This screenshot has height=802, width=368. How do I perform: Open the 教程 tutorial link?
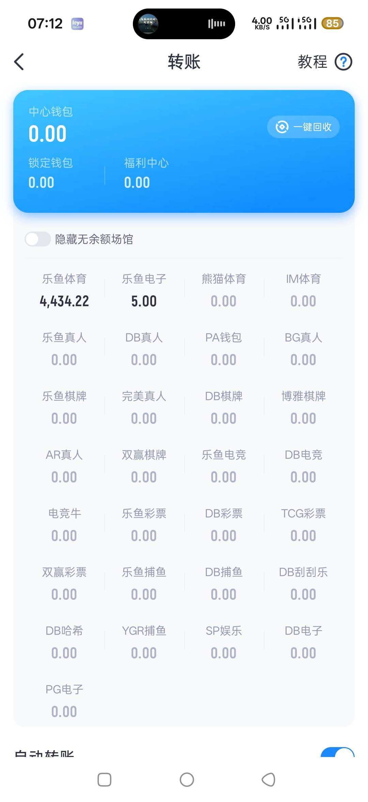click(312, 62)
